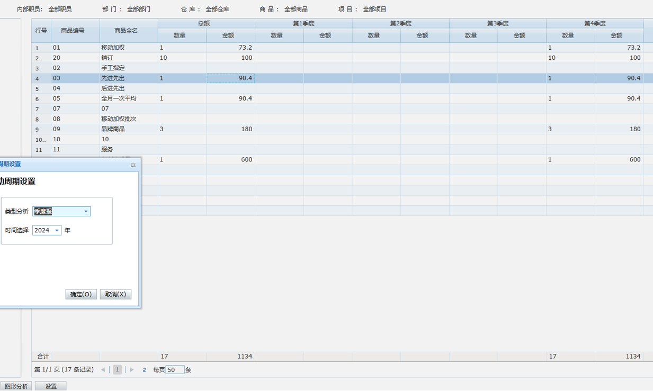
Task: Click the 每页 records-per-page input field
Action: [175, 370]
